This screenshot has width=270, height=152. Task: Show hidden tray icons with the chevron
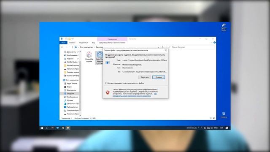(x=202, y=128)
